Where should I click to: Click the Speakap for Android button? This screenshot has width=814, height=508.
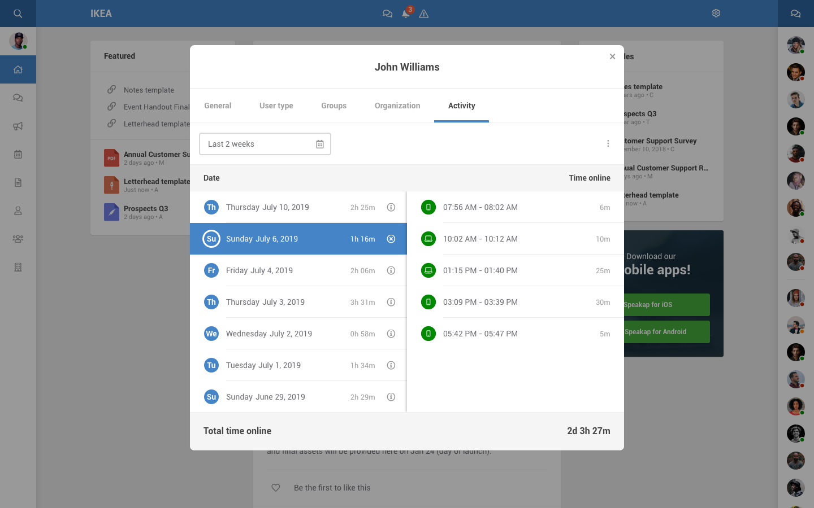point(667,332)
